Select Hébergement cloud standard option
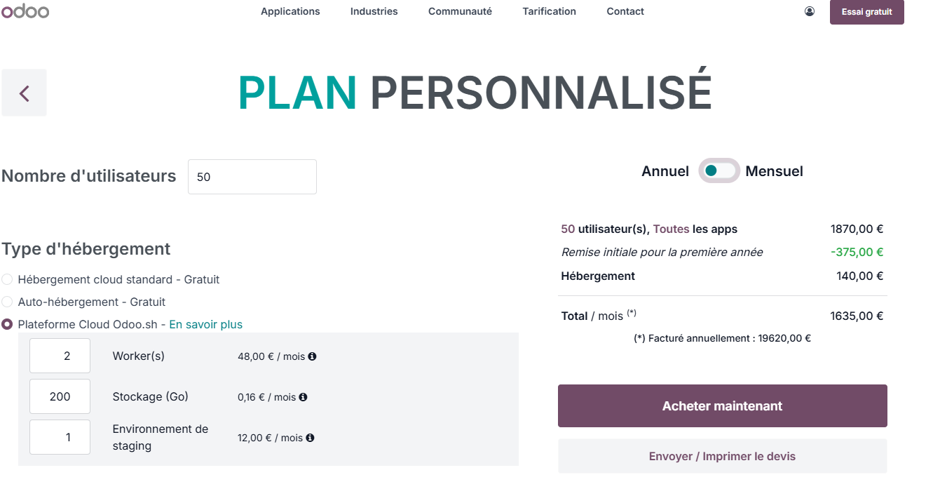 7,279
